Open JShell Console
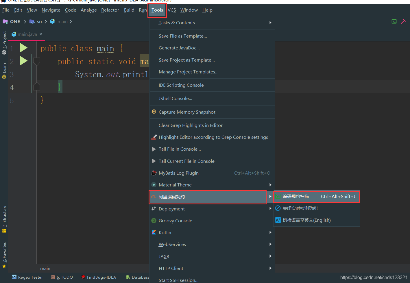Screen dimensions: 410x283 (x=212, y=99)
